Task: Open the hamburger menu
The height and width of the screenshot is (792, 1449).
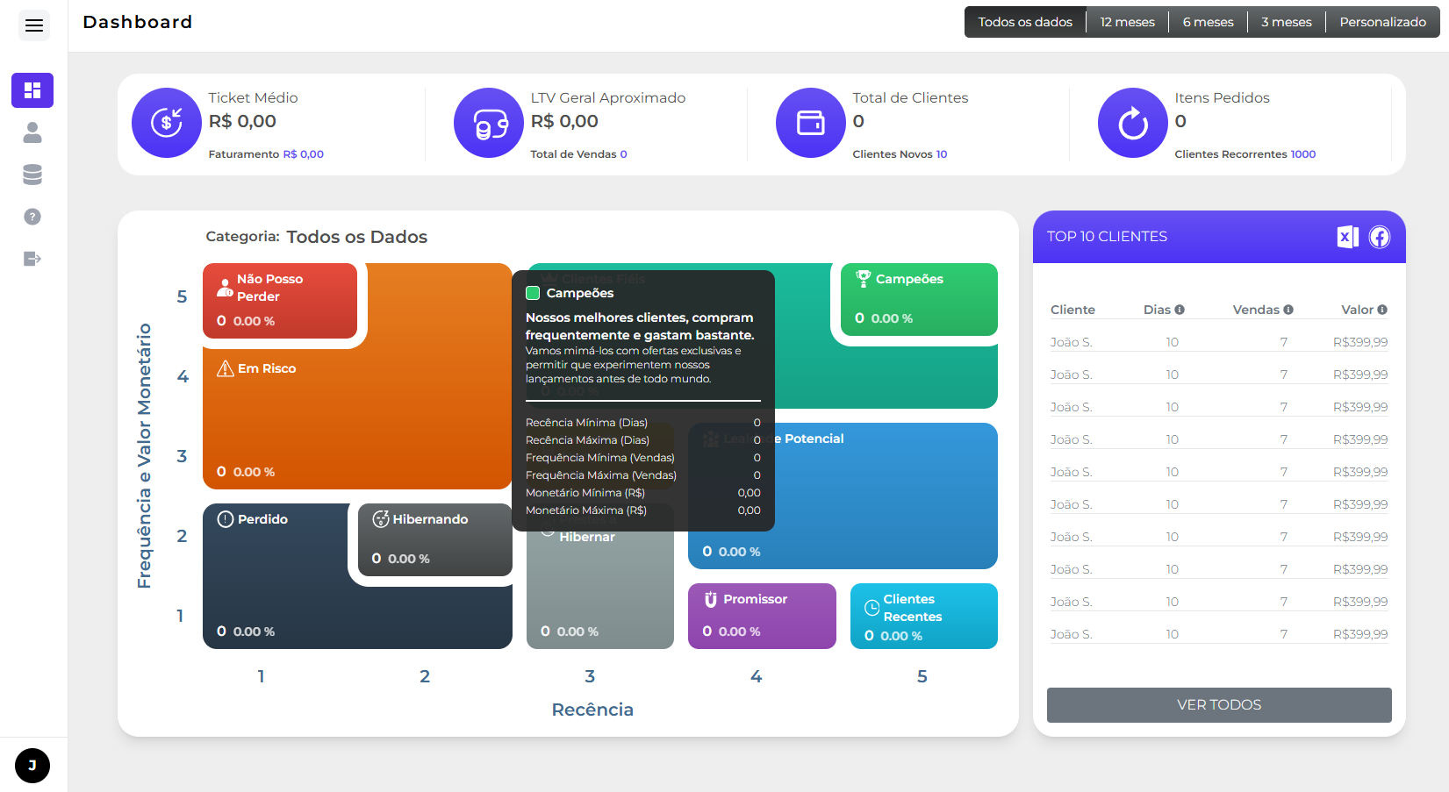Action: 33,25
